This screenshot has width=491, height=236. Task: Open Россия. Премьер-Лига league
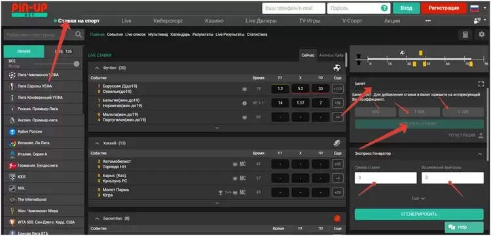(x=44, y=109)
